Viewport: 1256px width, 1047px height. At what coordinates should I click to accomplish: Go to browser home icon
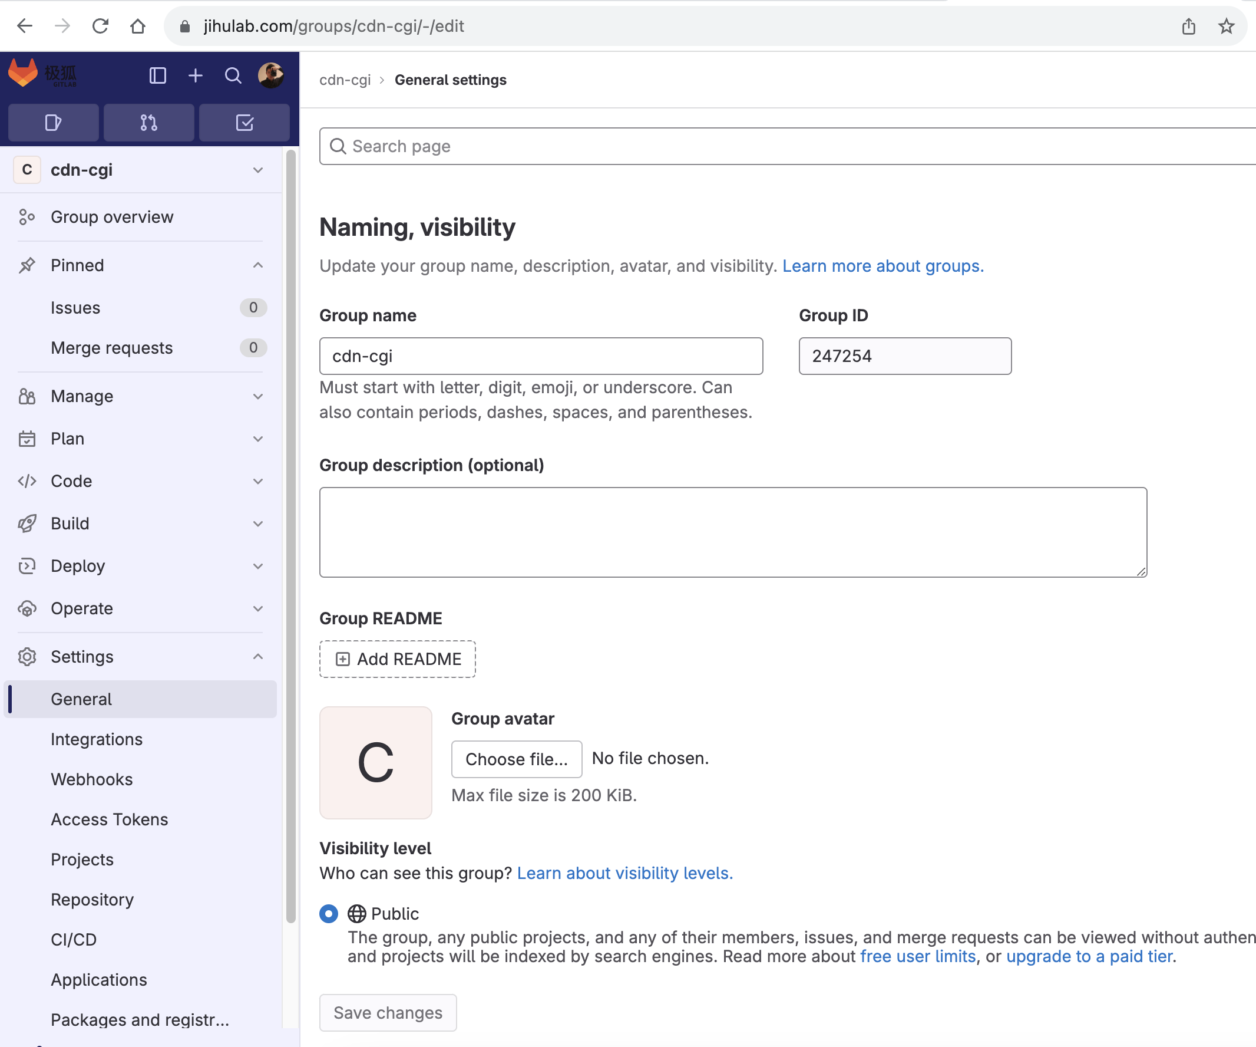point(138,26)
